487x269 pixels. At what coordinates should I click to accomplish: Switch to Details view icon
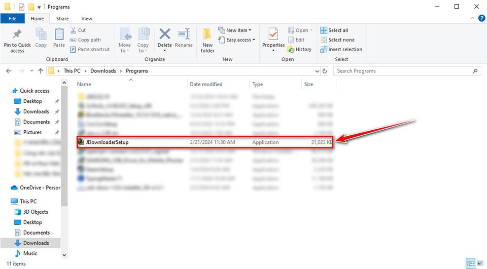pyautogui.click(x=471, y=263)
